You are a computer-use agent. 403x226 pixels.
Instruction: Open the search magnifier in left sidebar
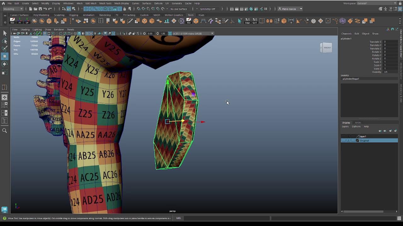[x=5, y=131]
